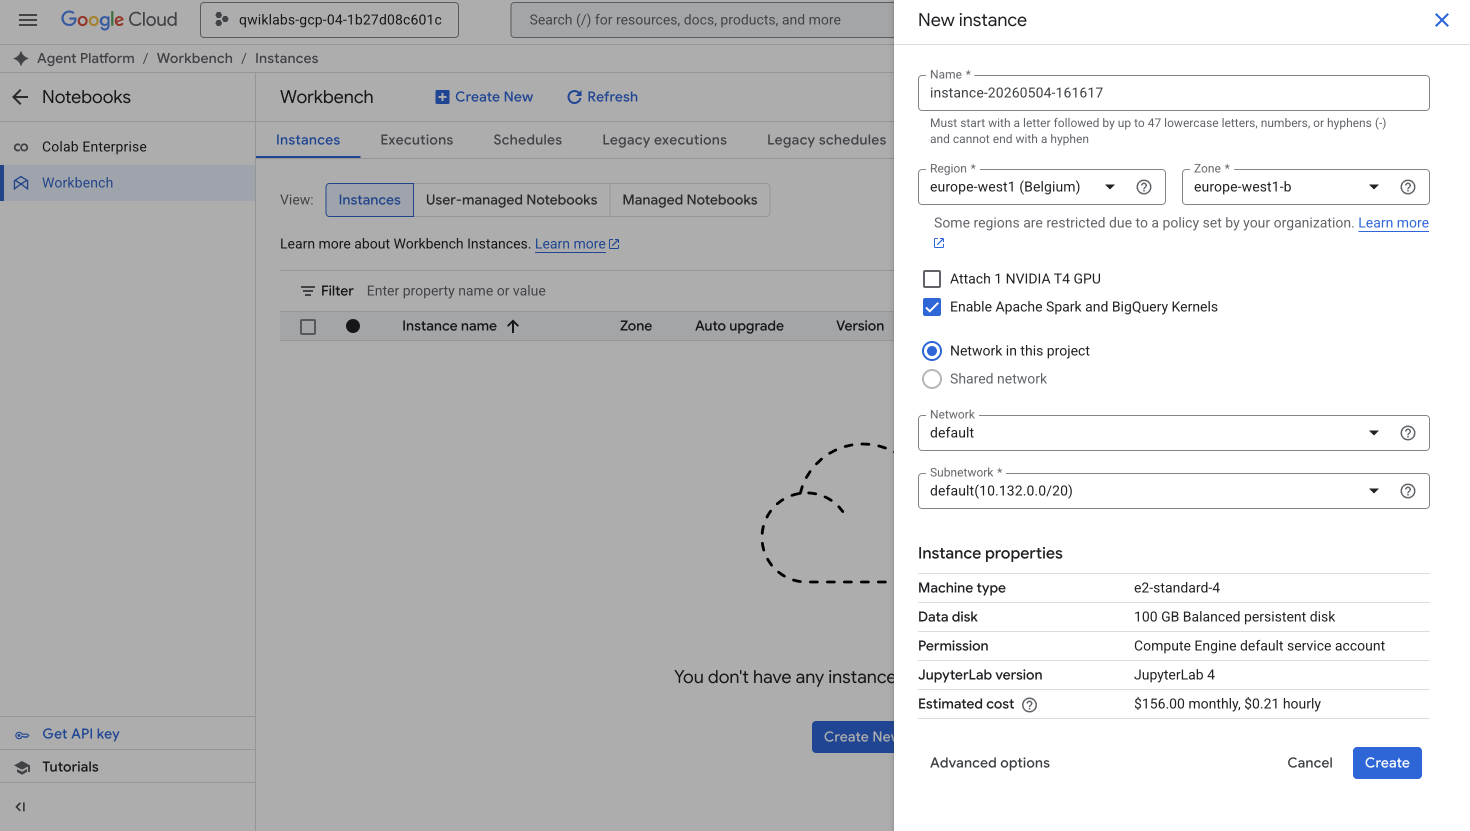The width and height of the screenshot is (1470, 831).
Task: Click the Tutorials graduation cap icon
Action: coord(22,767)
